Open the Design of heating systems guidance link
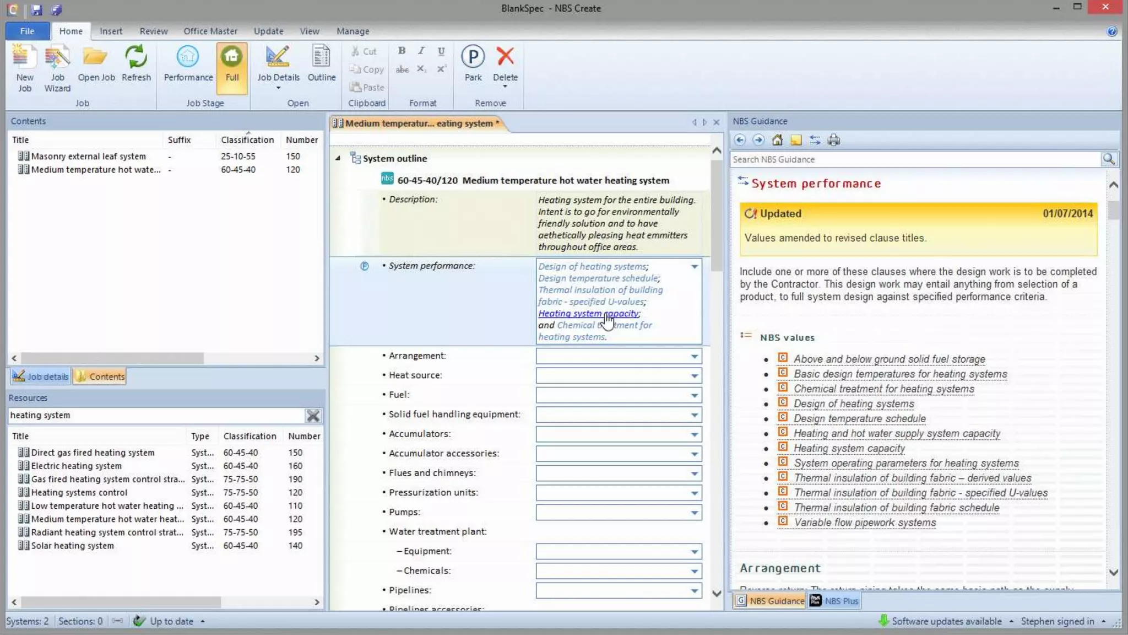 point(853,403)
